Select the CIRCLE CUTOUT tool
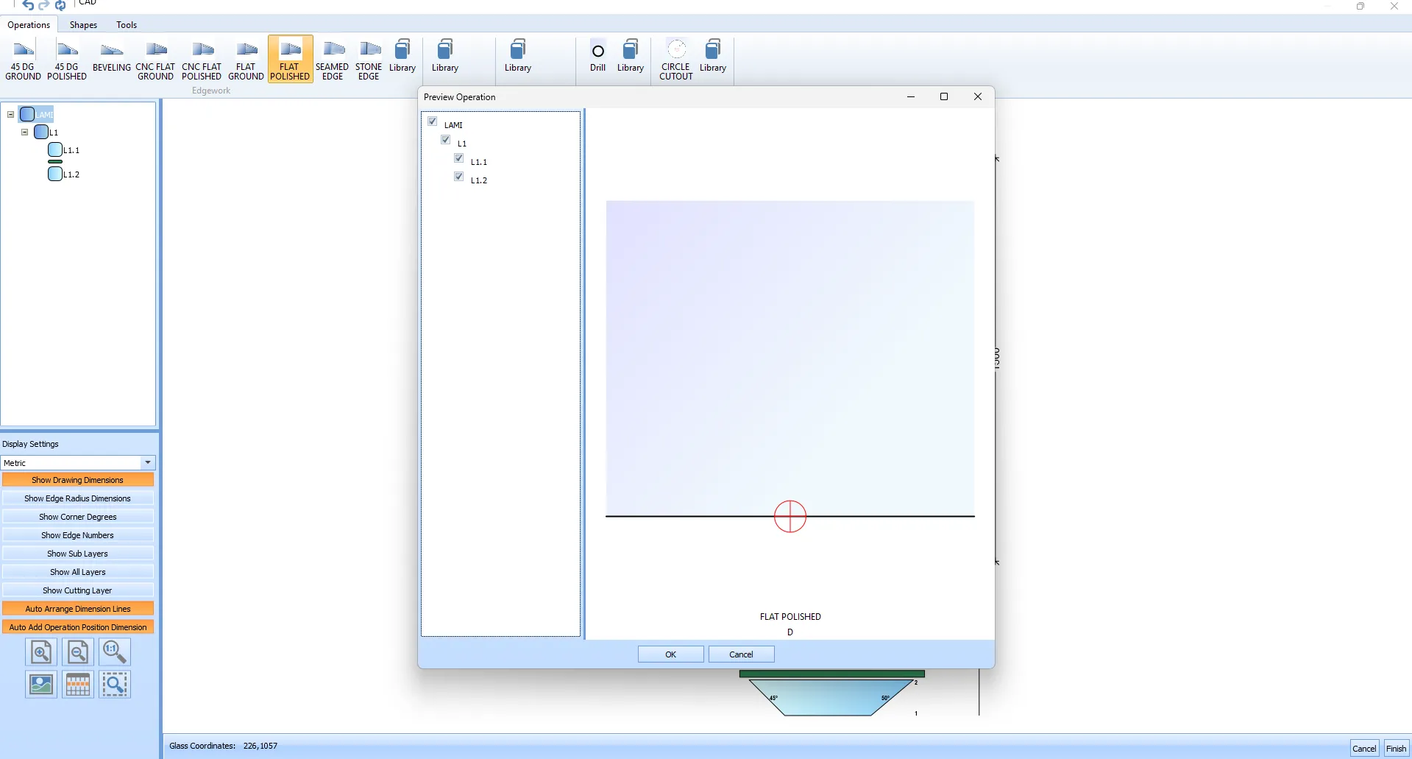The height and width of the screenshot is (759, 1412). [x=676, y=59]
